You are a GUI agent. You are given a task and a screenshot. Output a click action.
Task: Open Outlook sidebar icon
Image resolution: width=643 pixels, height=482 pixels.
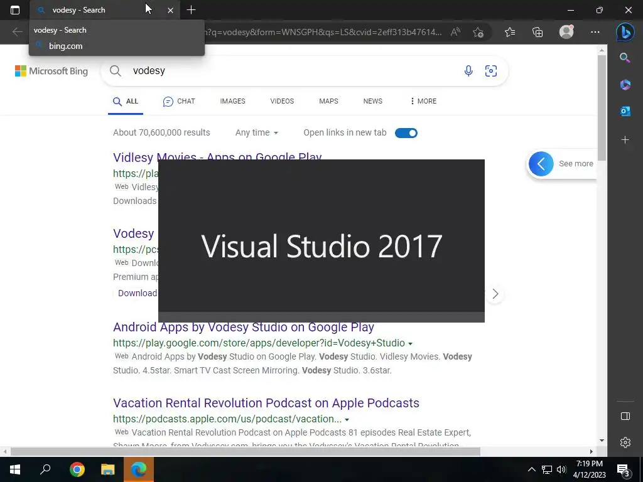click(x=625, y=111)
